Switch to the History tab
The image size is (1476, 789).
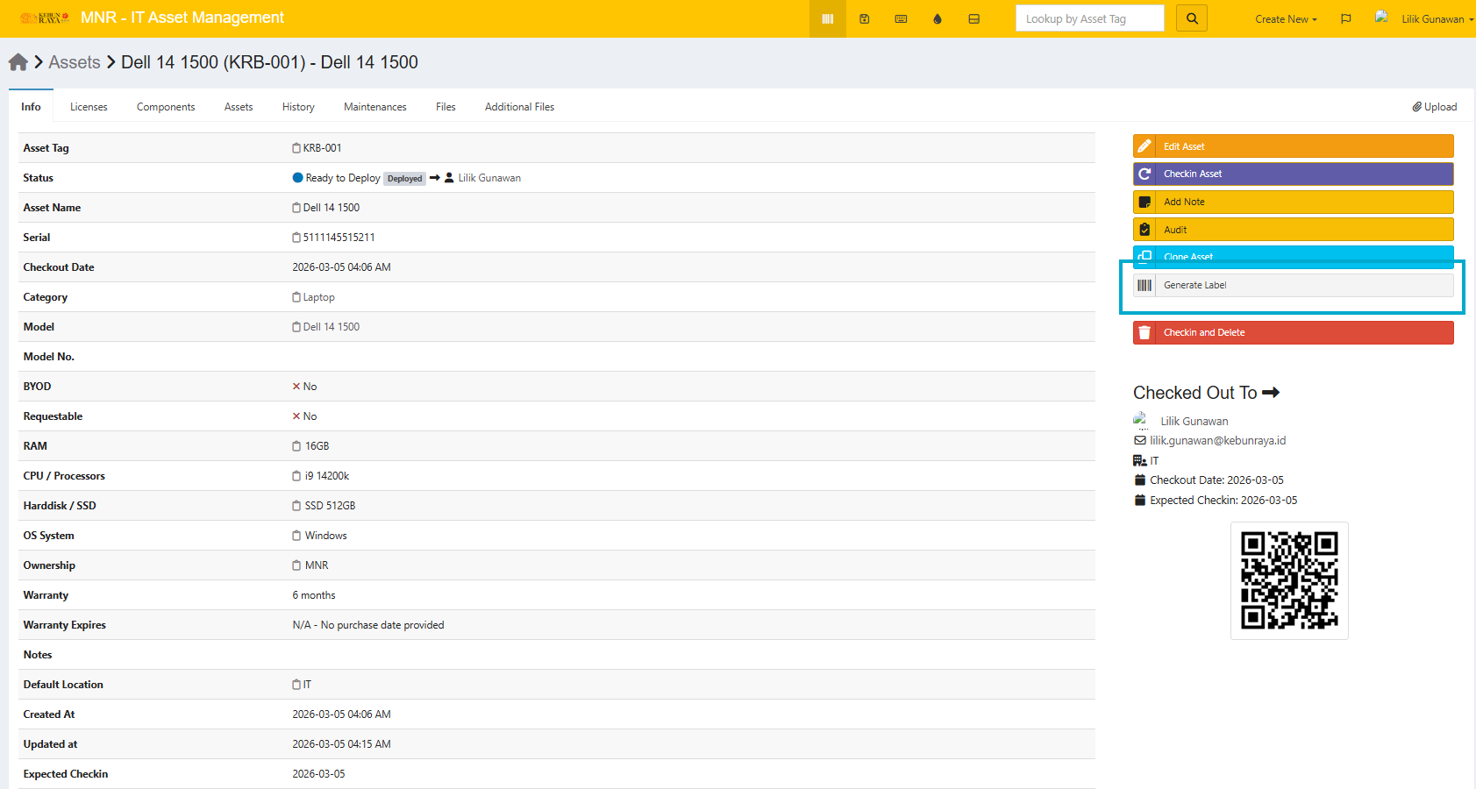[298, 107]
